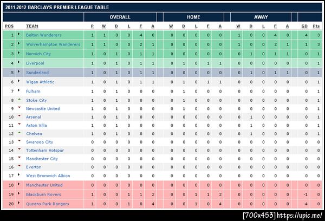Click the green up arrow beside Stoke City
The image size is (325, 221).
pos(19,100)
